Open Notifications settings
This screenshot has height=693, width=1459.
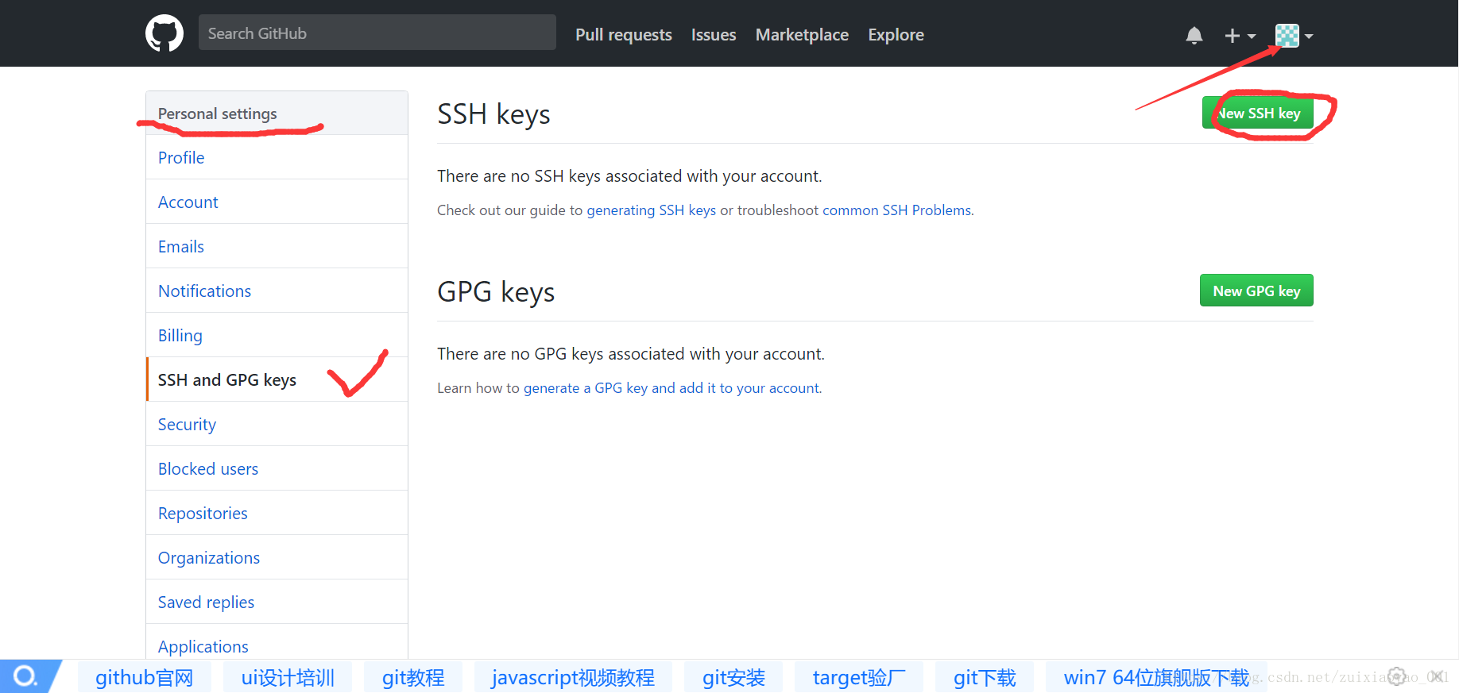(277, 291)
